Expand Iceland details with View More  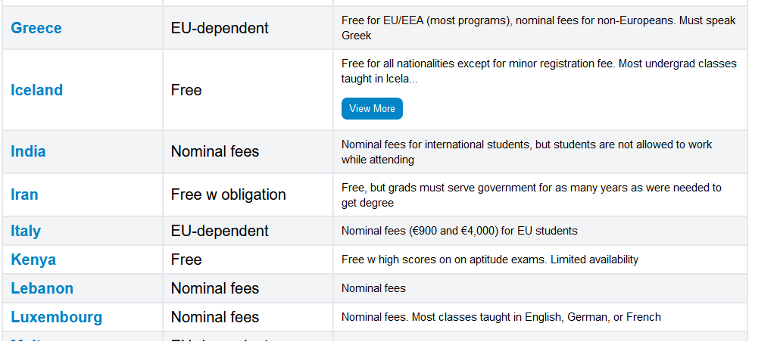(372, 108)
